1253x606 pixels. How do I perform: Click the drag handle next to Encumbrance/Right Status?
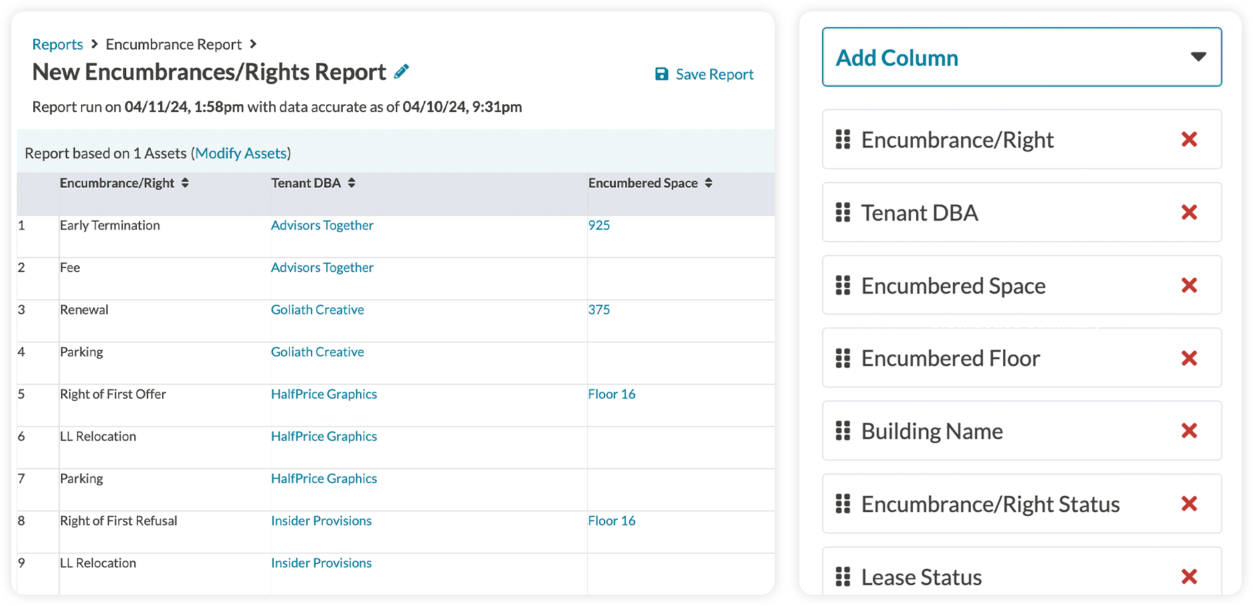pos(843,504)
